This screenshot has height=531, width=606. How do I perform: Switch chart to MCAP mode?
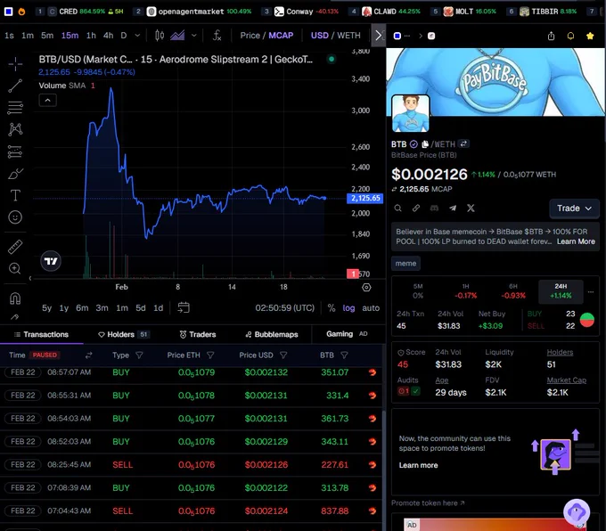point(281,36)
